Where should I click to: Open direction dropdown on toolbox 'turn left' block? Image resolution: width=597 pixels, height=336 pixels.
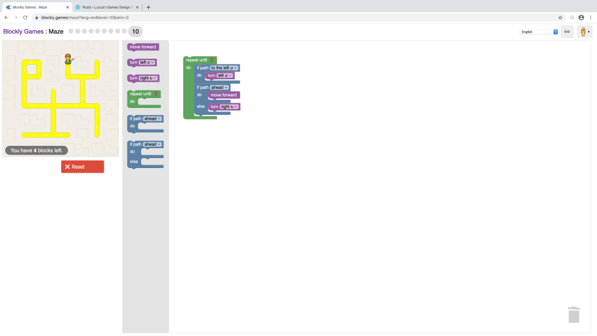pos(147,62)
